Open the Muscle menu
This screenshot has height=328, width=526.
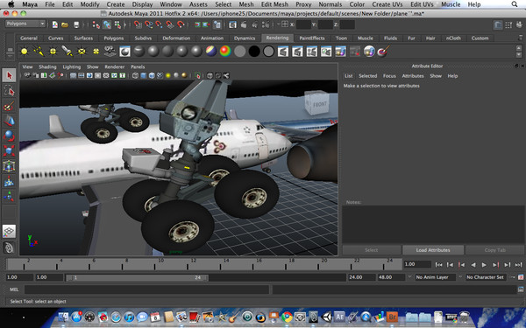click(x=451, y=4)
